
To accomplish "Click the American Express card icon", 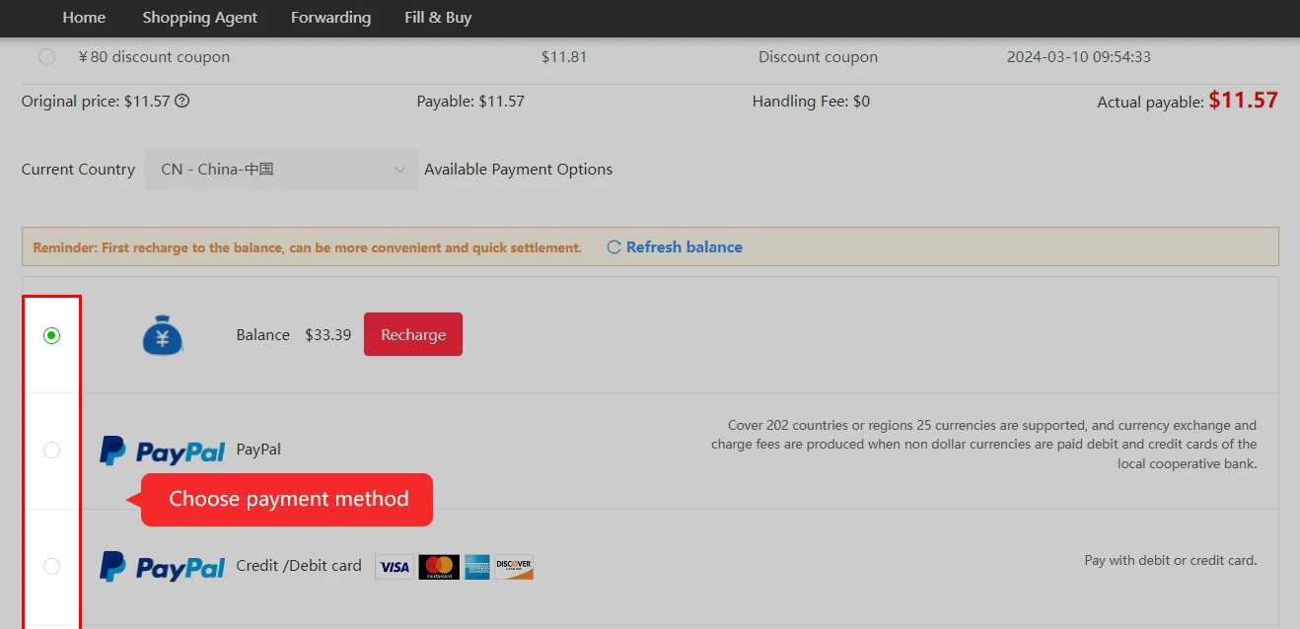I will click(x=477, y=567).
